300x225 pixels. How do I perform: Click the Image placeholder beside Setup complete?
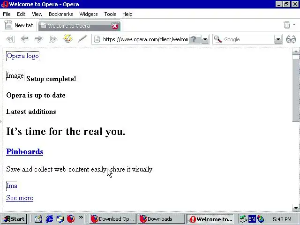(x=15, y=76)
